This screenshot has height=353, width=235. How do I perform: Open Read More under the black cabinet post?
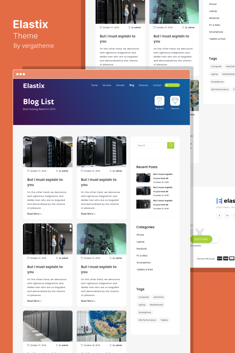pyautogui.click(x=35, y=214)
